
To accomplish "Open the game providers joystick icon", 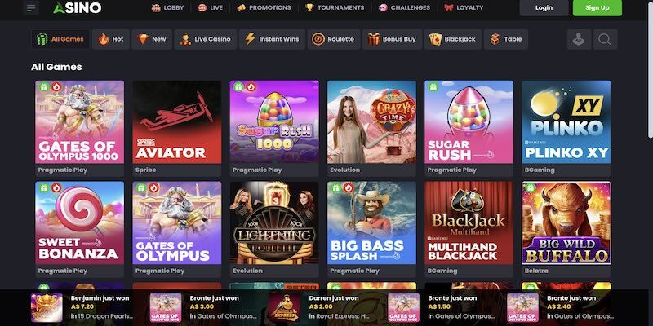I will [579, 39].
